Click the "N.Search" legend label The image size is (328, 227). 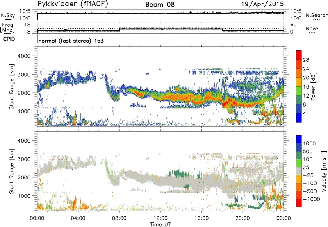(x=317, y=15)
